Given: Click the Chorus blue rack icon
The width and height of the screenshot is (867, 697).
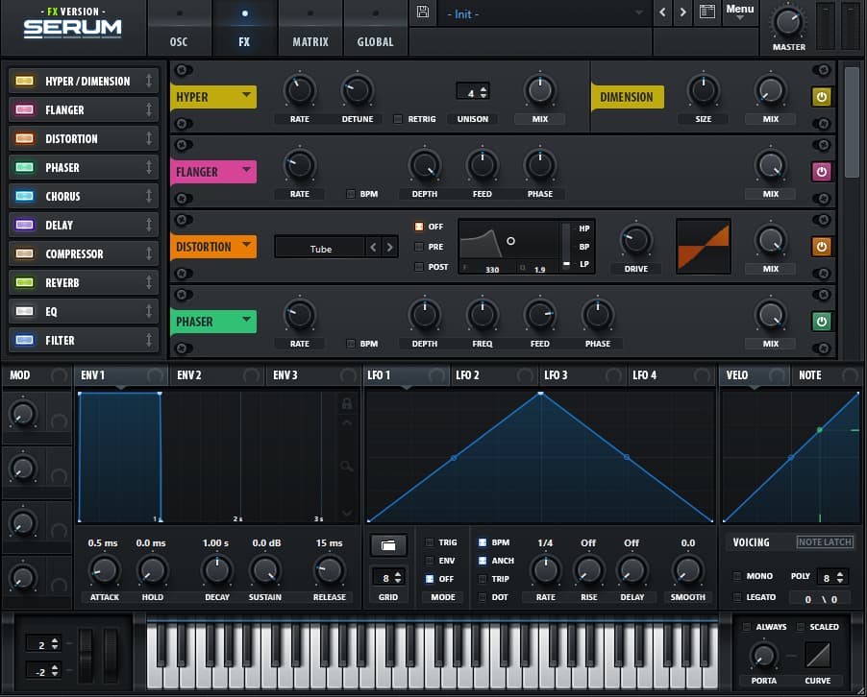Looking at the screenshot, I should coord(24,196).
